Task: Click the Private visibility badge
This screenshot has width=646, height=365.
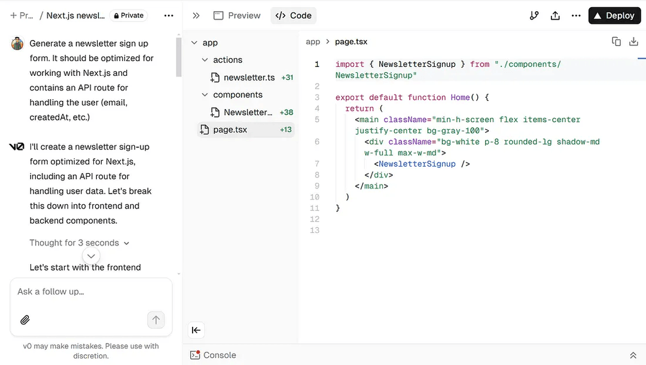Action: click(129, 16)
